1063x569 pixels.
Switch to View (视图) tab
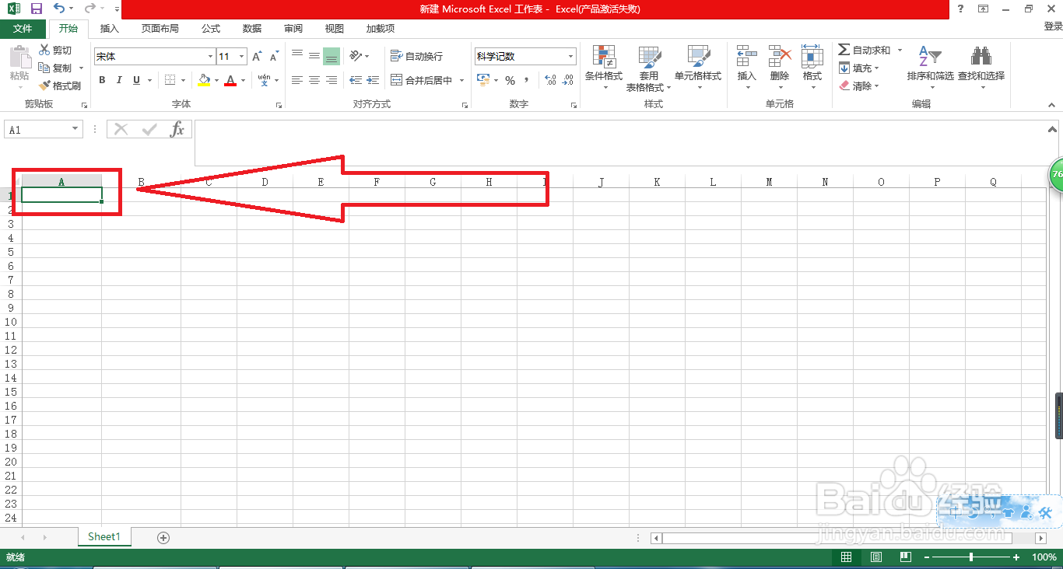coord(335,29)
